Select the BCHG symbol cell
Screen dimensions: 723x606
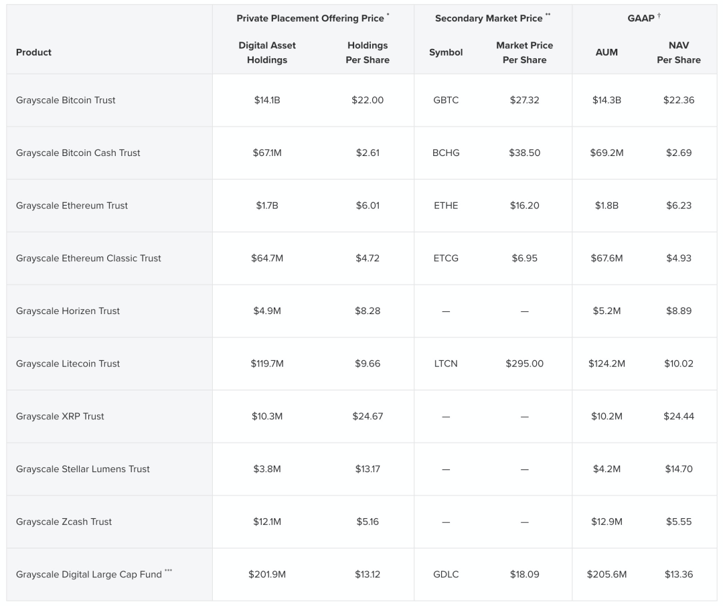tap(446, 153)
